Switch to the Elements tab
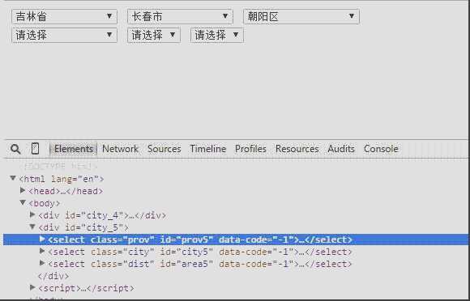The height and width of the screenshot is (301, 470). click(x=74, y=149)
